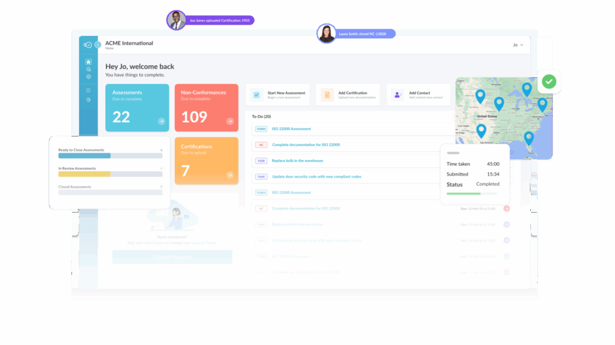Viewport: 615px width, 345px height.
Task: Click the Florida map pin
Action: click(529, 138)
